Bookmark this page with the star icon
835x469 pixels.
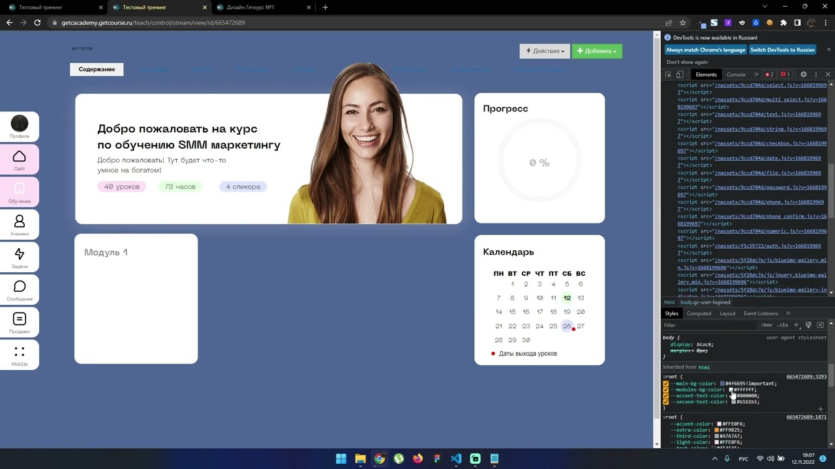click(x=682, y=23)
